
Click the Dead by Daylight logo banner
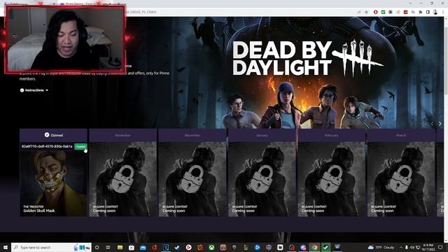(x=307, y=58)
